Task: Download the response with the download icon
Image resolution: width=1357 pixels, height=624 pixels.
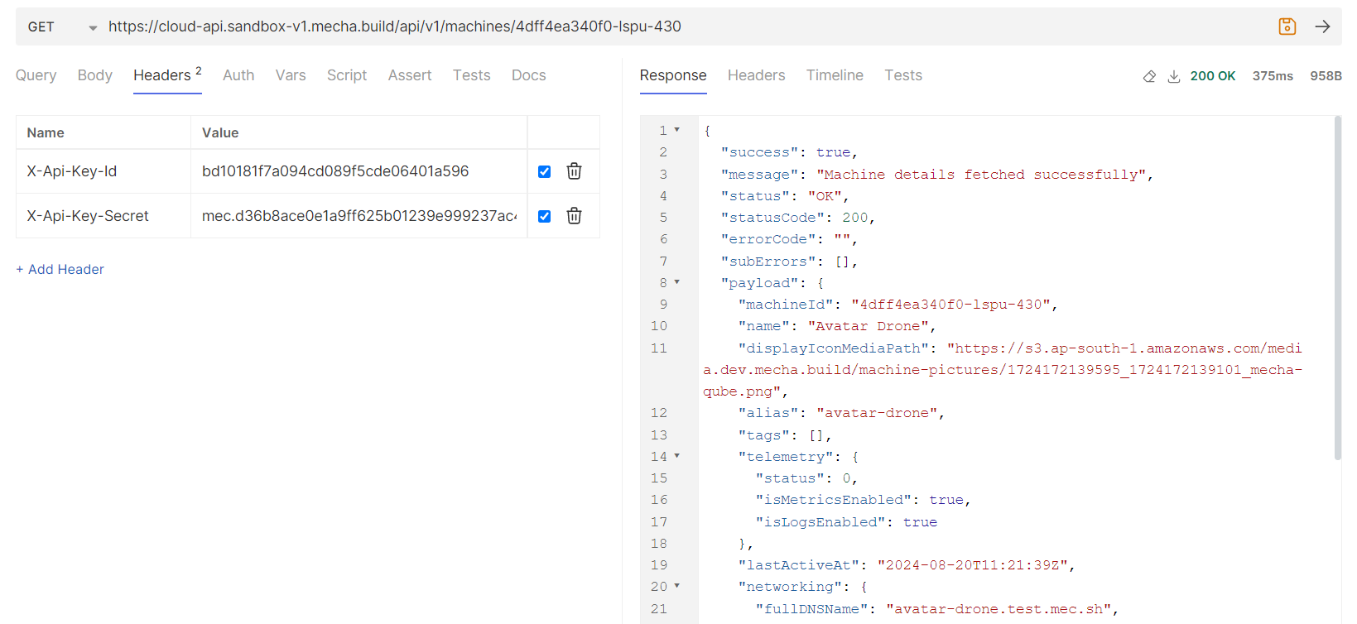Action: click(1173, 76)
